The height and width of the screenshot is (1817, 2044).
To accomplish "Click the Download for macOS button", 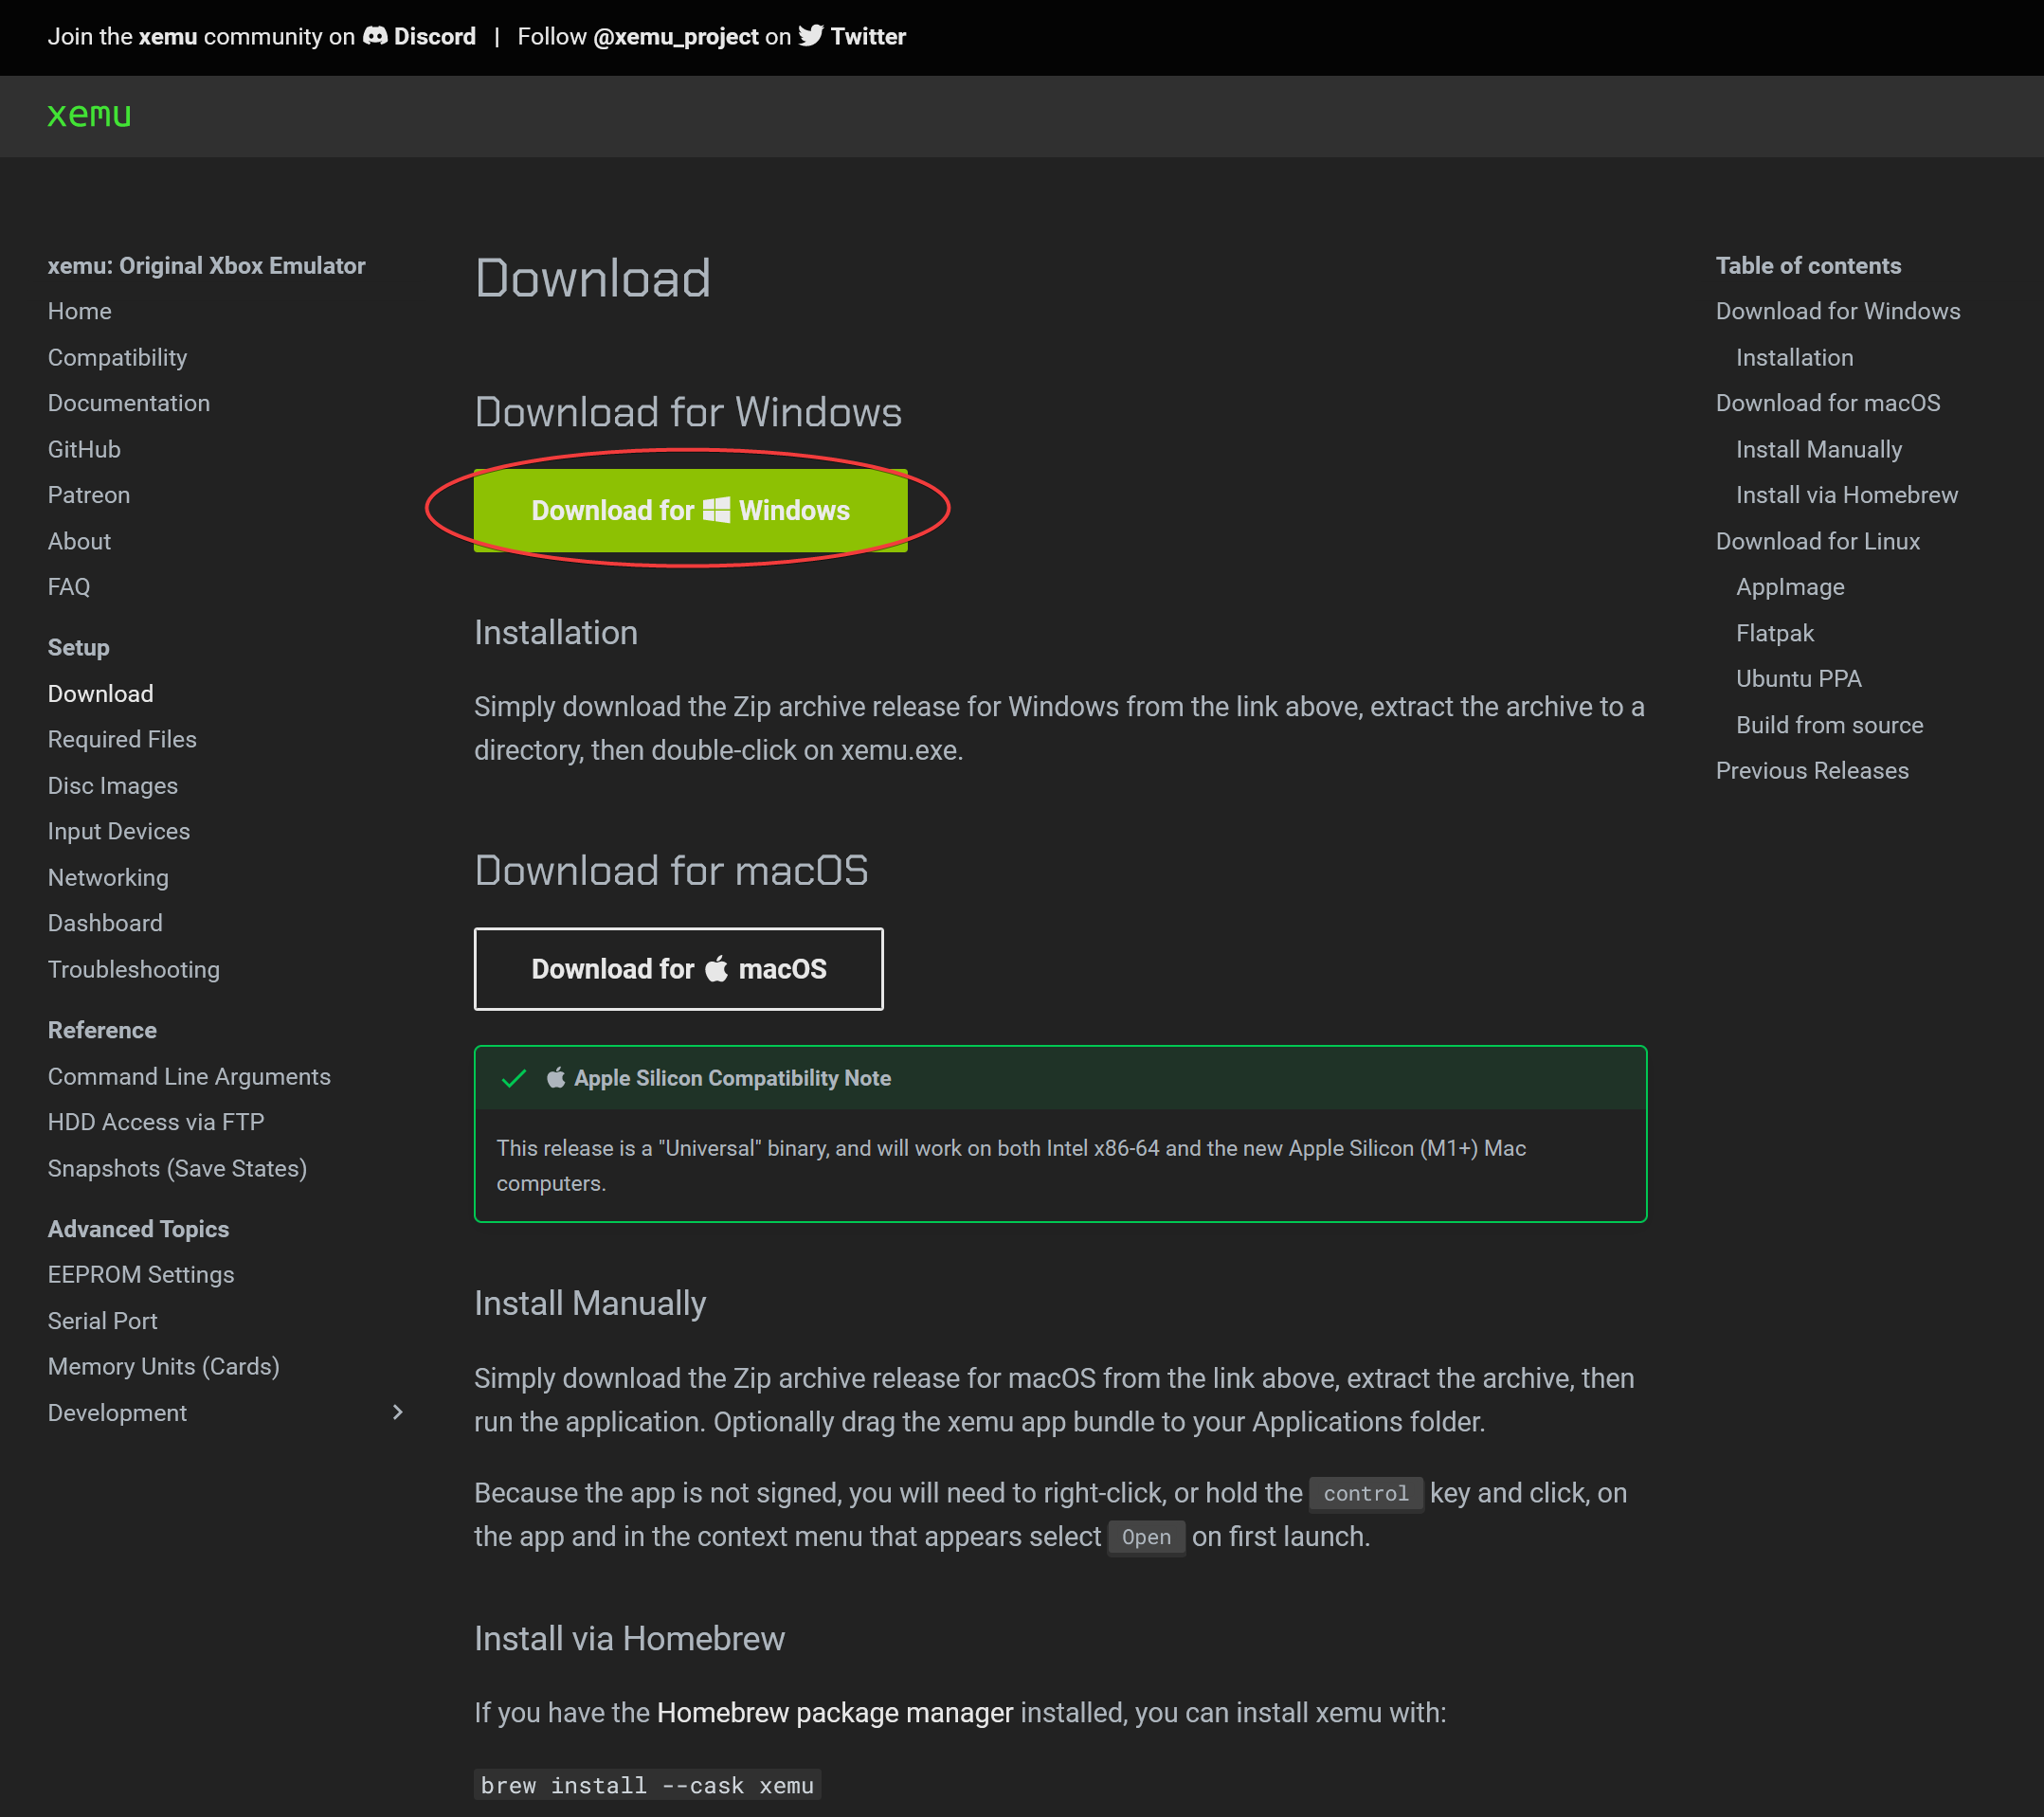I will tap(678, 969).
